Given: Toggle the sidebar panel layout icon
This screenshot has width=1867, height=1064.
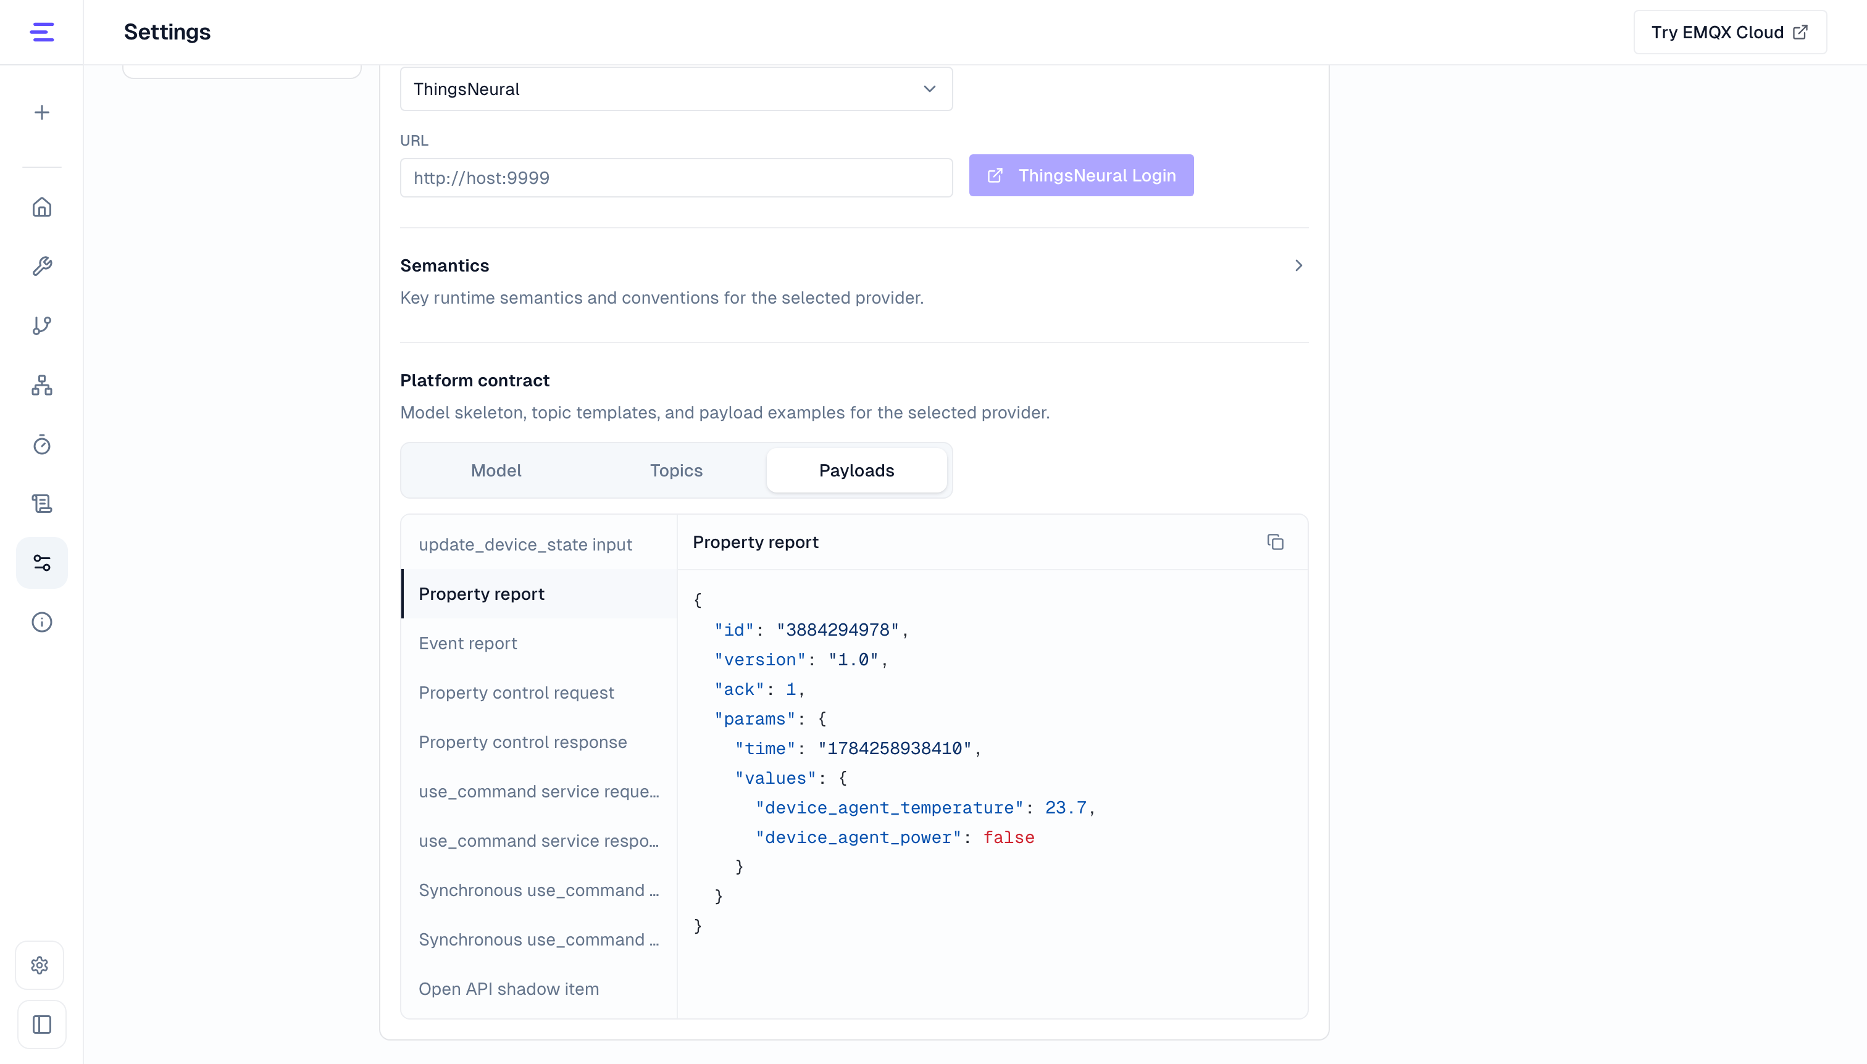Looking at the screenshot, I should [41, 1025].
